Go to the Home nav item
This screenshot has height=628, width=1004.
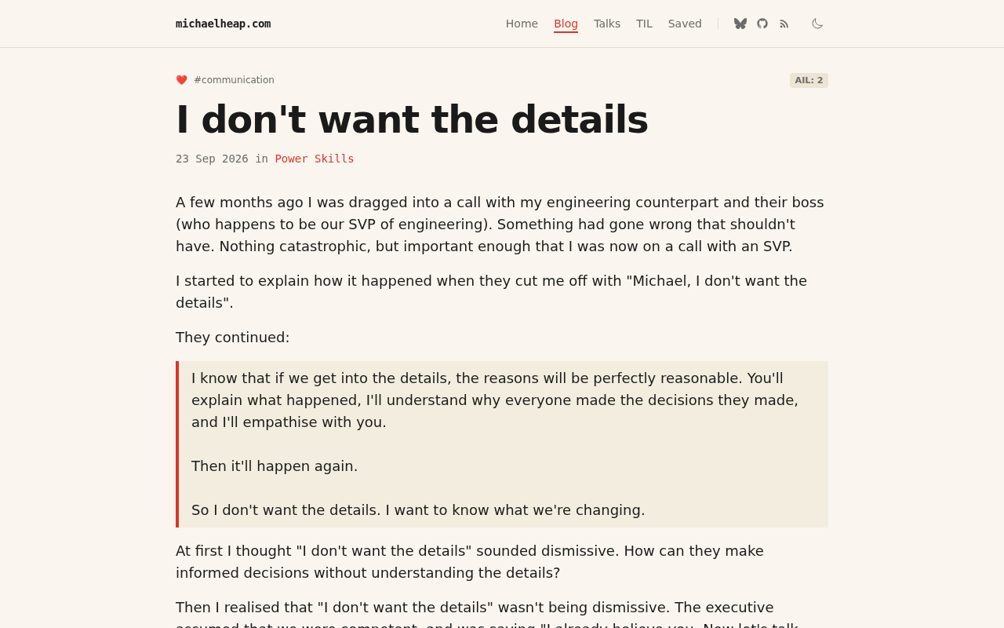coord(522,24)
